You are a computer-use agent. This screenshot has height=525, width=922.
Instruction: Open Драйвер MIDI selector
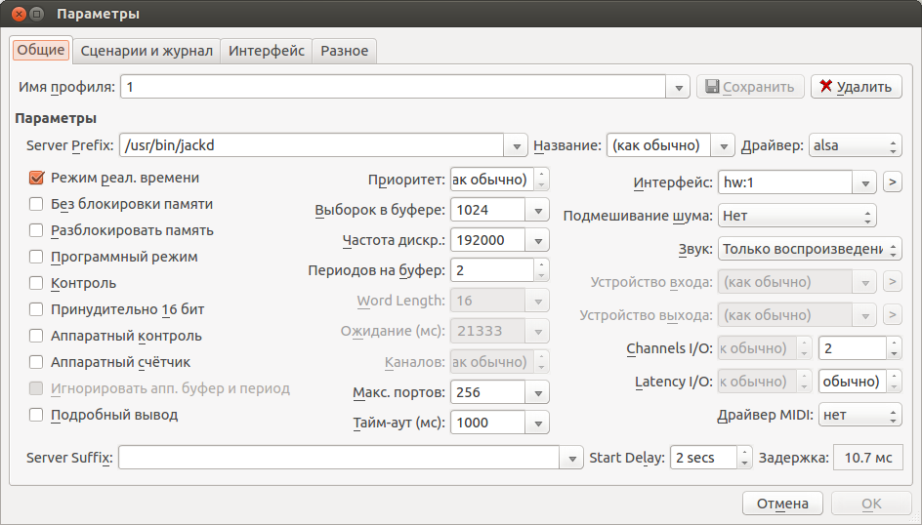[860, 415]
